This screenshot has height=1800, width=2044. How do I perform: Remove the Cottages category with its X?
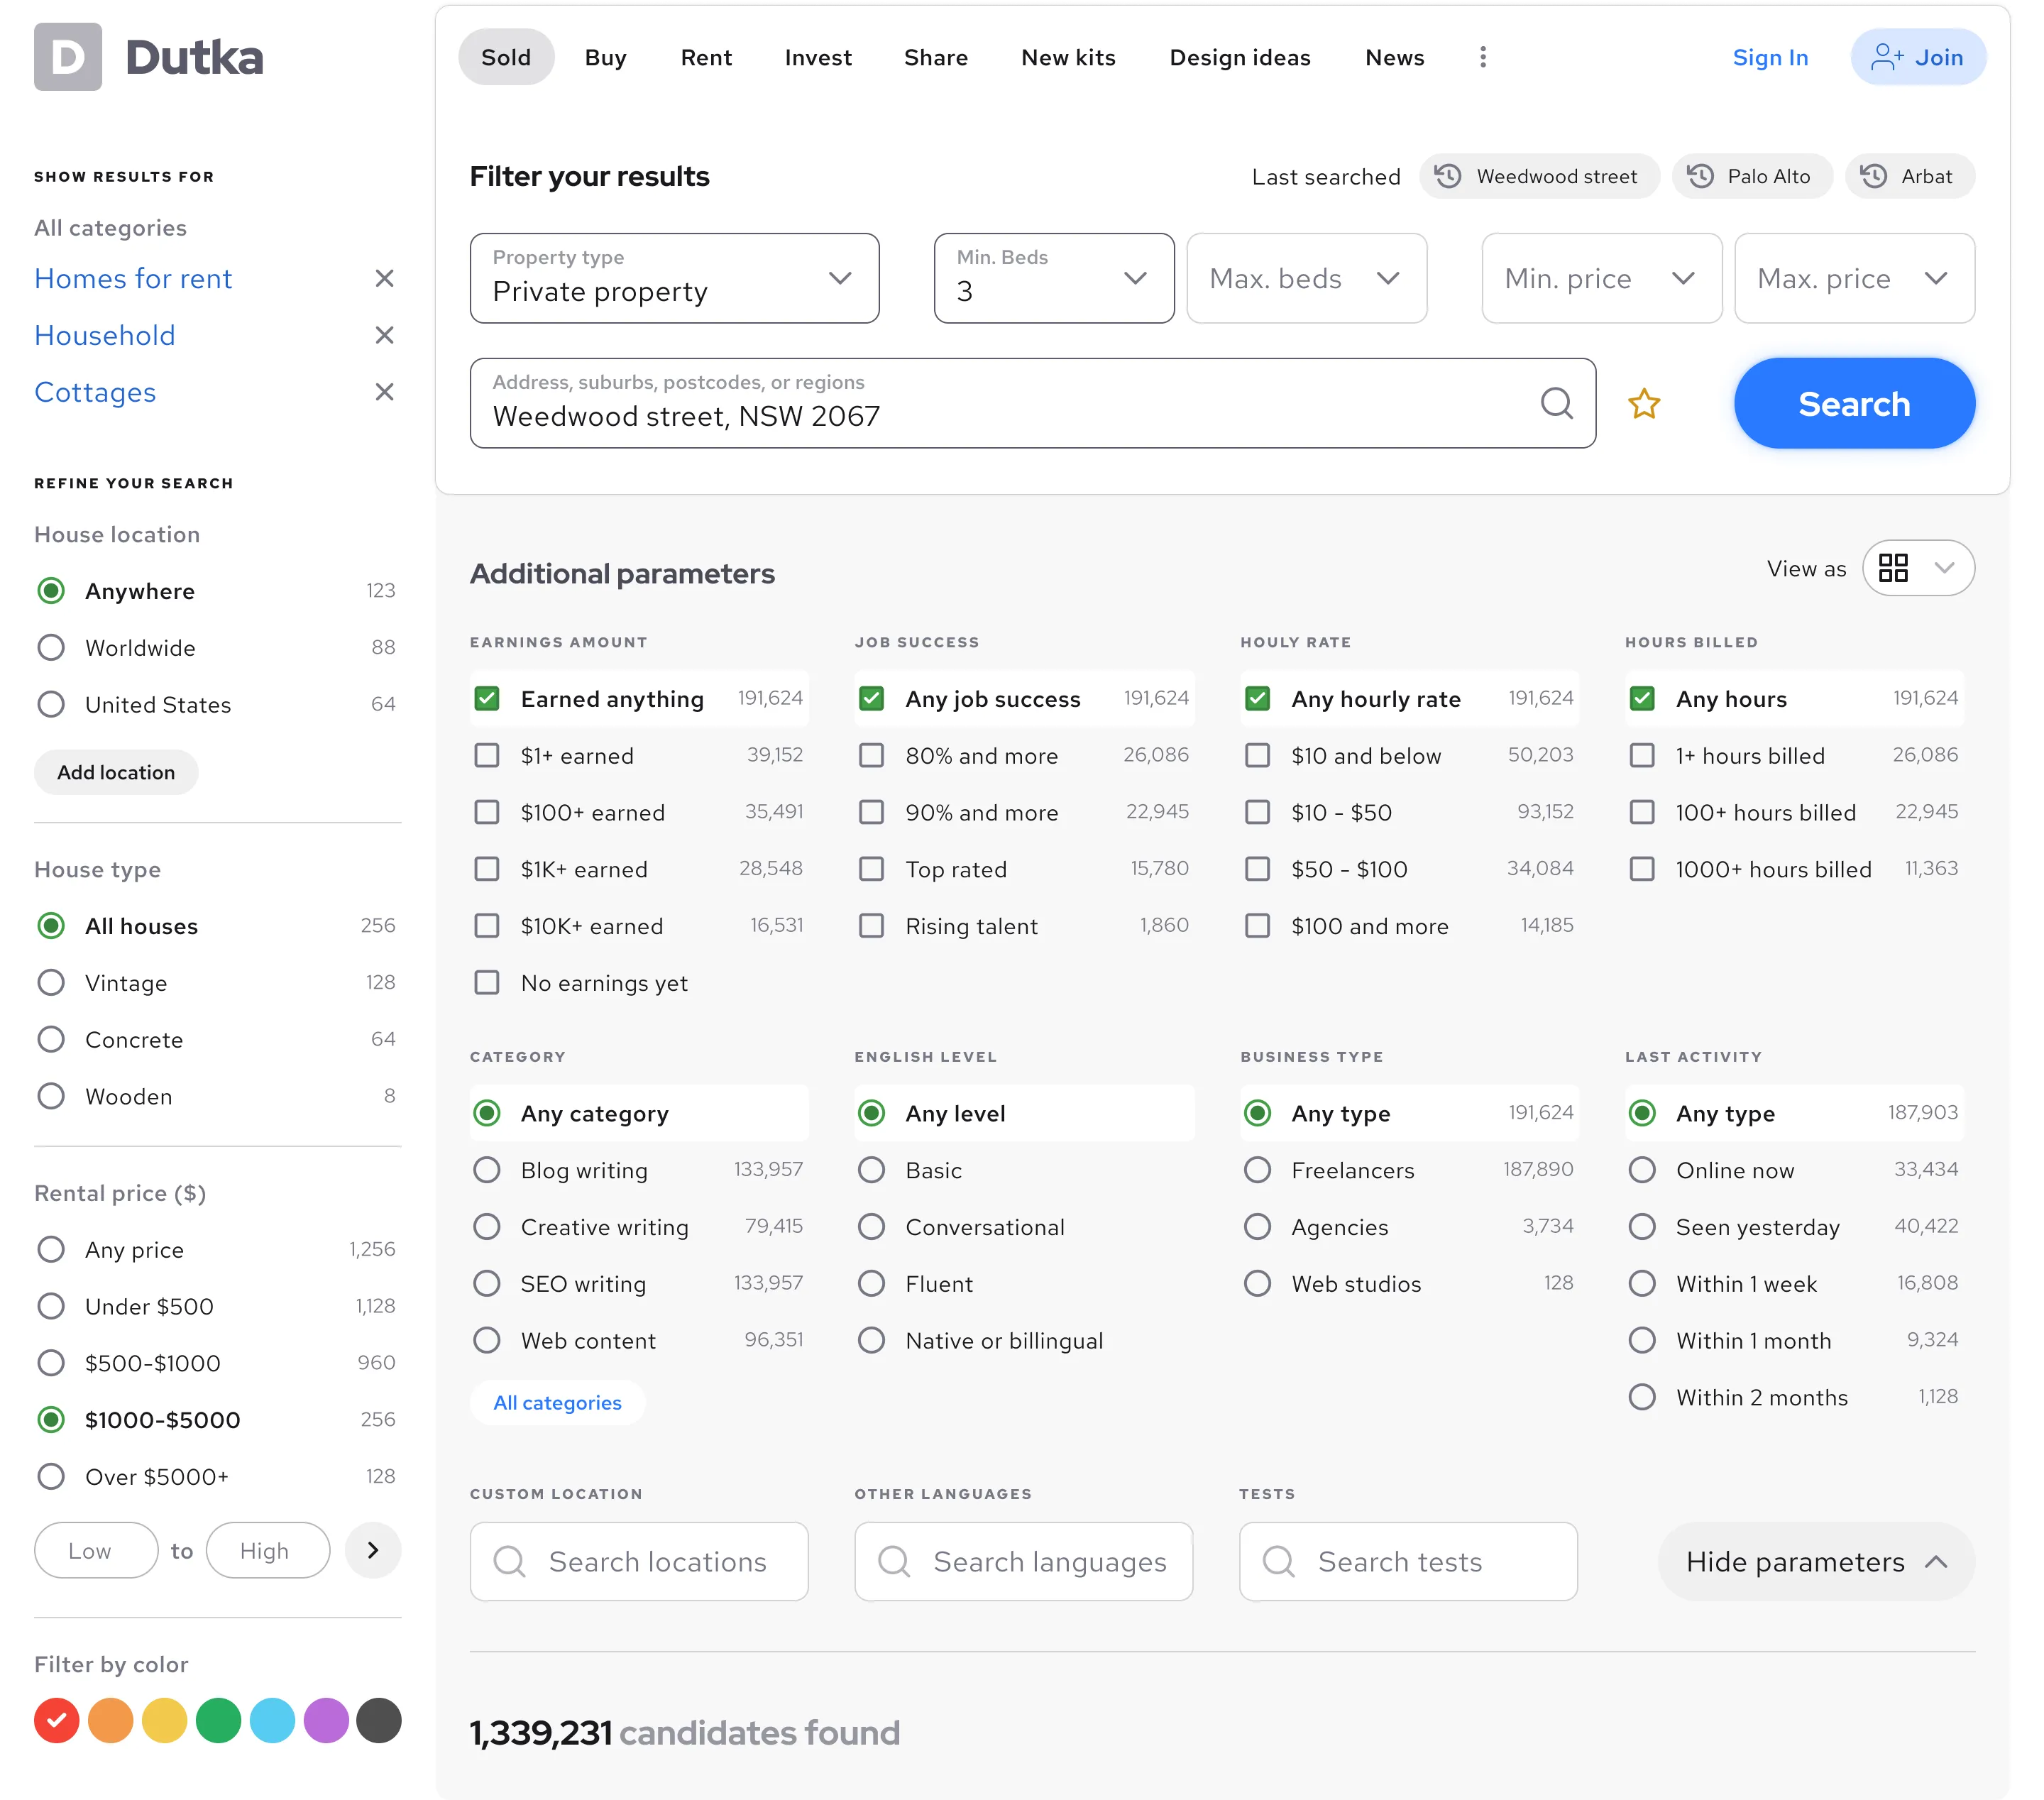click(x=384, y=392)
